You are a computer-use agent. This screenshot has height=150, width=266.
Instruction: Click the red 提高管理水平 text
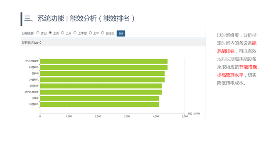230,75
